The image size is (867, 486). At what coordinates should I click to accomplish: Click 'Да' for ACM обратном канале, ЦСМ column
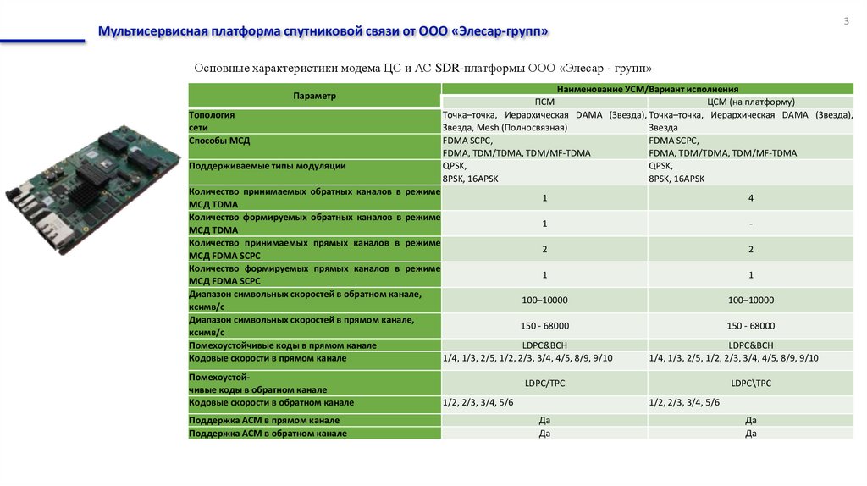point(751,434)
